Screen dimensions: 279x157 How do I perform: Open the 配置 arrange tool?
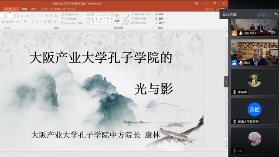117,18
